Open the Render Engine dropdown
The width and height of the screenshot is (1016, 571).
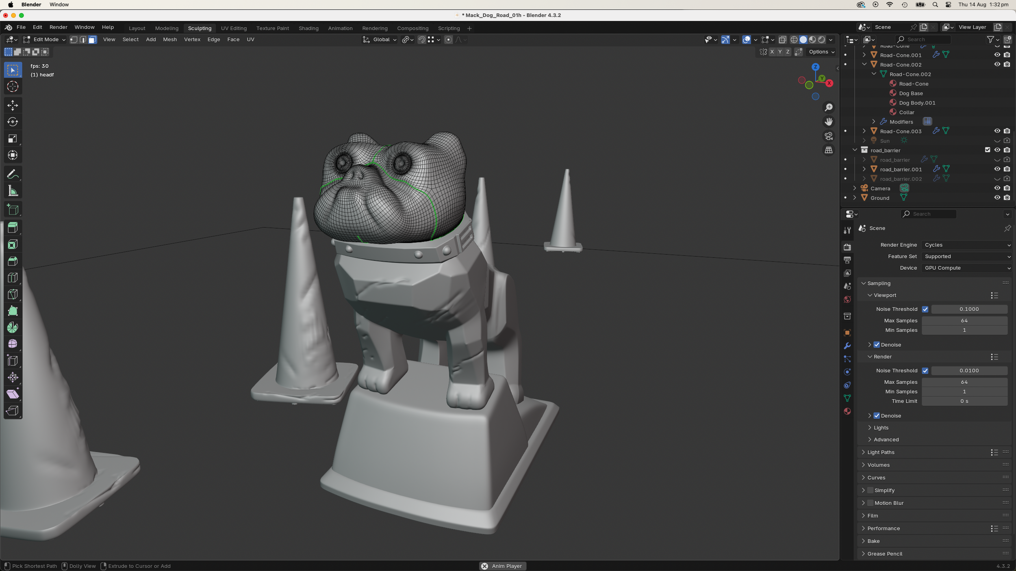click(x=966, y=245)
